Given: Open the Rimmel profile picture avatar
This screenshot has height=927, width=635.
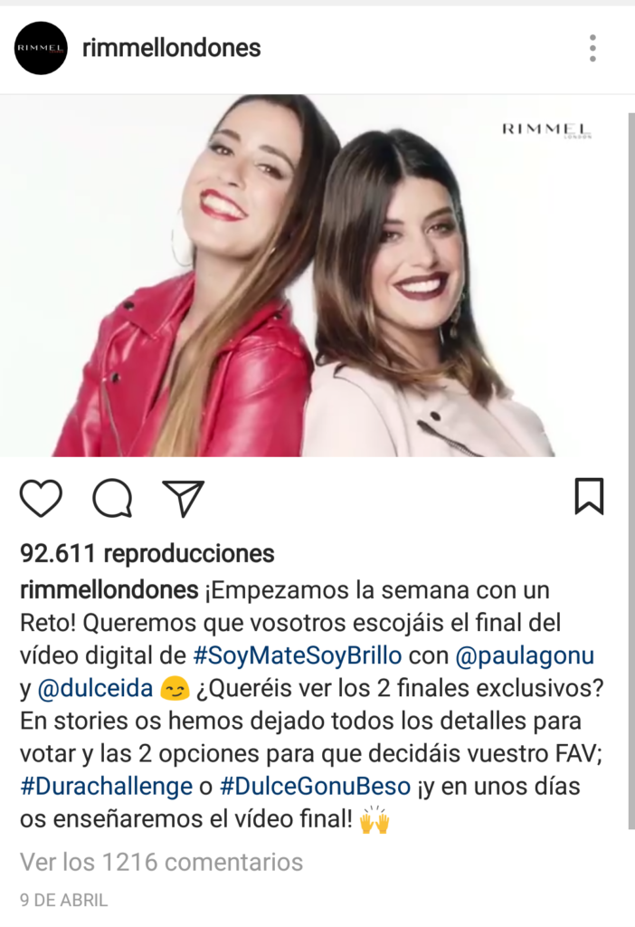Looking at the screenshot, I should (41, 48).
